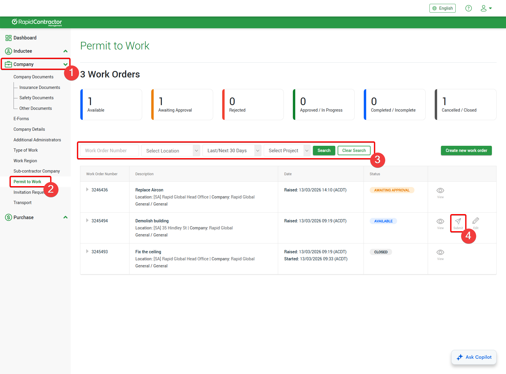Image resolution: width=506 pixels, height=374 pixels.
Task: Open the user account profile menu
Action: pyautogui.click(x=486, y=8)
